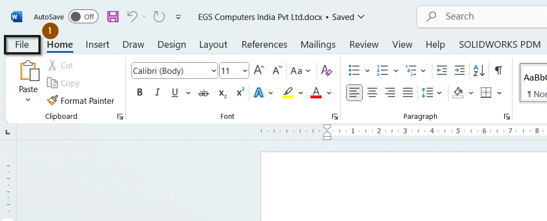Image resolution: width=547 pixels, height=221 pixels.
Task: Redo the last action
Action: [159, 16]
